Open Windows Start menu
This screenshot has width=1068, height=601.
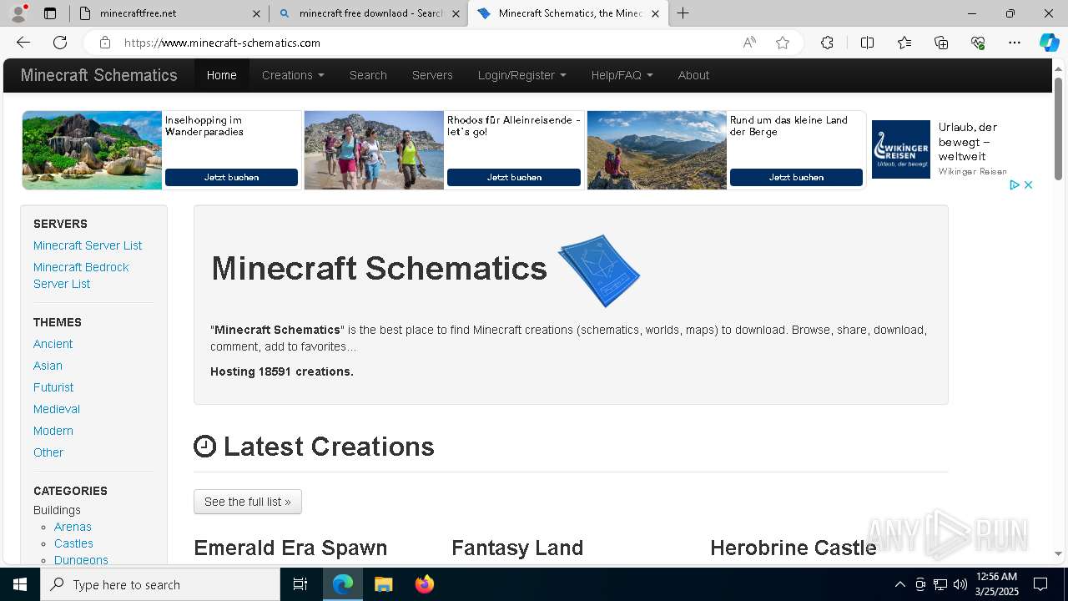pos(20,584)
